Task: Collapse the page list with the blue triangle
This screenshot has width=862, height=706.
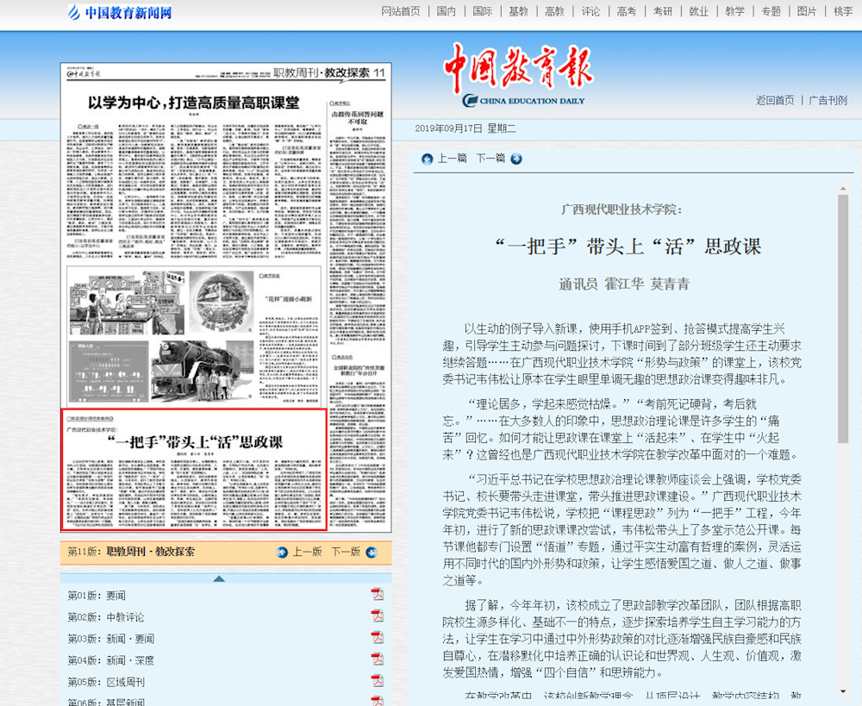Action: coord(219,578)
